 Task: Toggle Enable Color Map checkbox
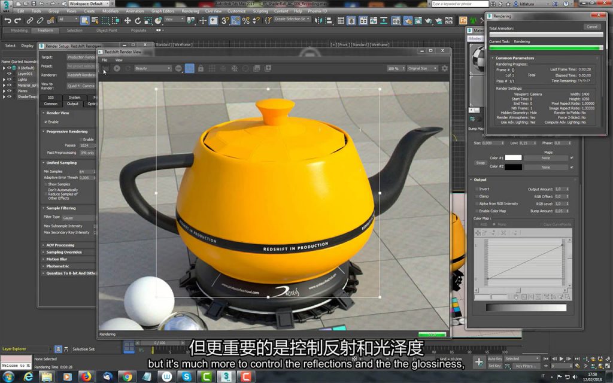tap(477, 211)
